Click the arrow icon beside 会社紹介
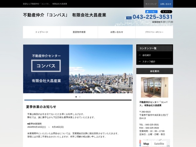 pos(139,55)
